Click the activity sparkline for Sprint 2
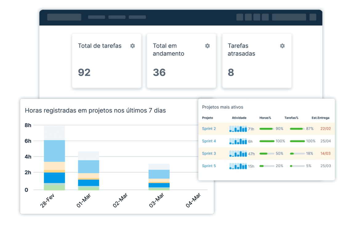This screenshot has height=229, width=351. (x=238, y=129)
